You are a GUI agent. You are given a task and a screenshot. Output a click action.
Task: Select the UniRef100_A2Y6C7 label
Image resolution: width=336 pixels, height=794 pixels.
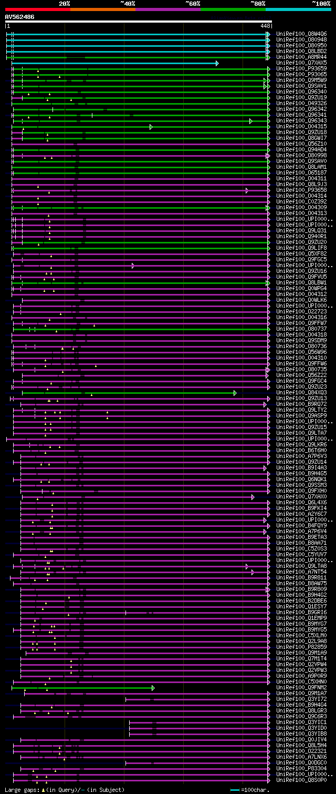point(301,514)
